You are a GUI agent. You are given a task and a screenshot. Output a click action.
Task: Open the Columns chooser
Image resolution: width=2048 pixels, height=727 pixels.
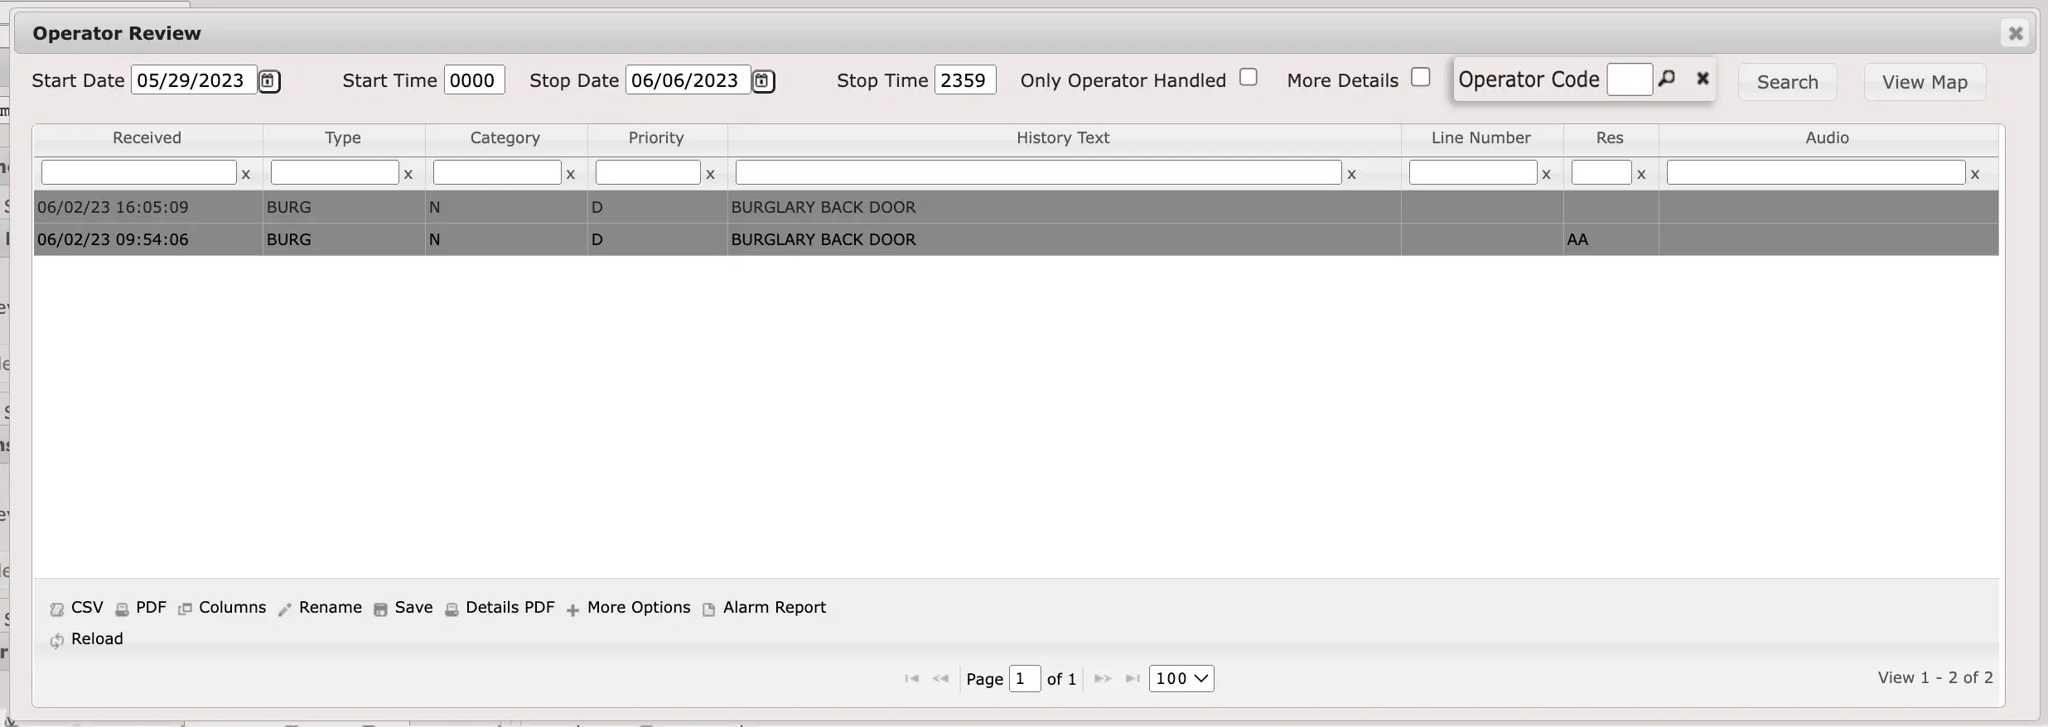222,608
